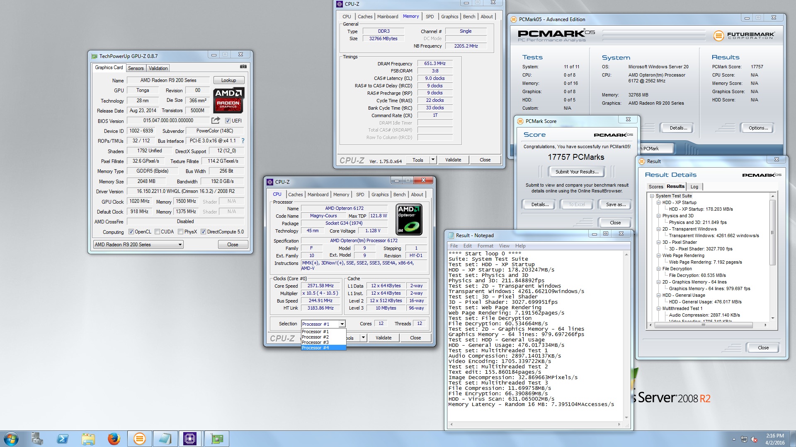Click PCMark05 window title icon
796x447 pixels.
pos(514,19)
